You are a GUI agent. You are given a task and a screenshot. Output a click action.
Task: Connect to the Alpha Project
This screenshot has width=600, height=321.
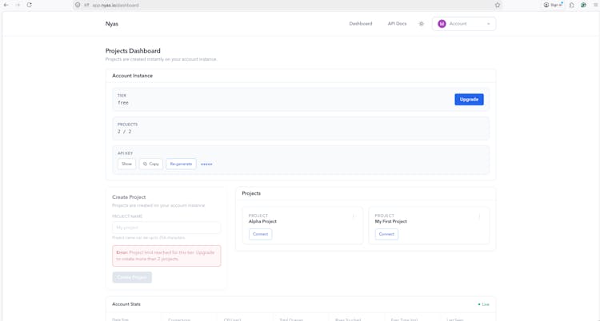(260, 234)
